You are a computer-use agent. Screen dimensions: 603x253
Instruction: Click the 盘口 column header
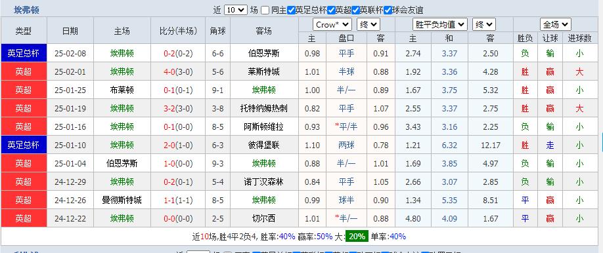346,39
